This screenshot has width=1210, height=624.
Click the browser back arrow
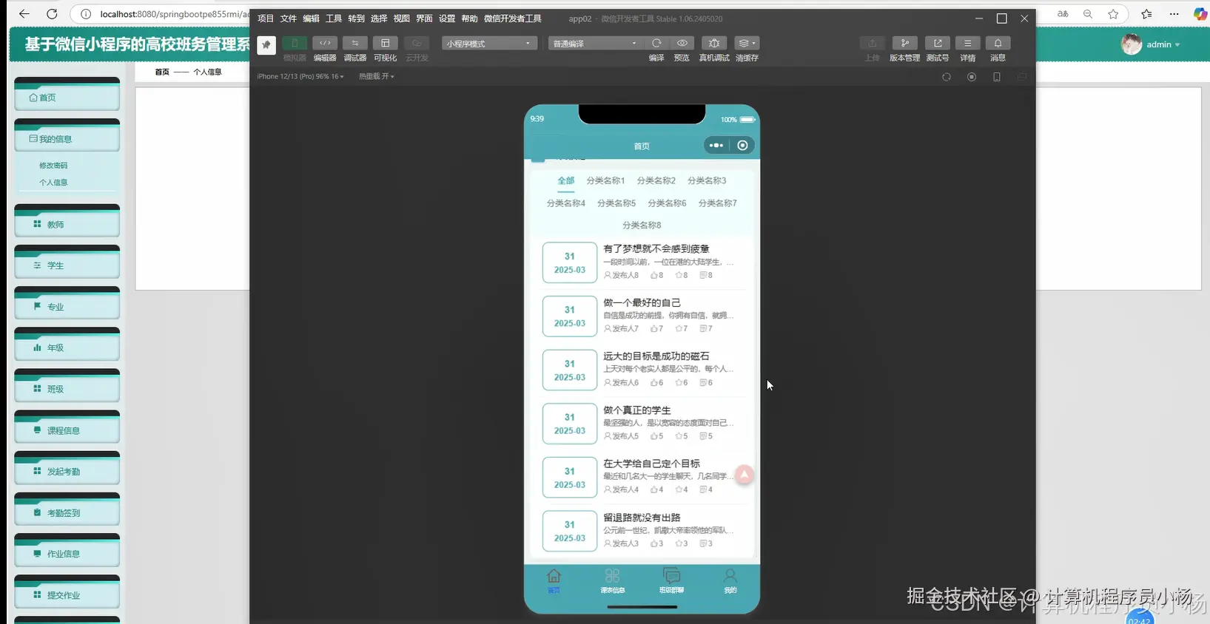click(x=24, y=13)
